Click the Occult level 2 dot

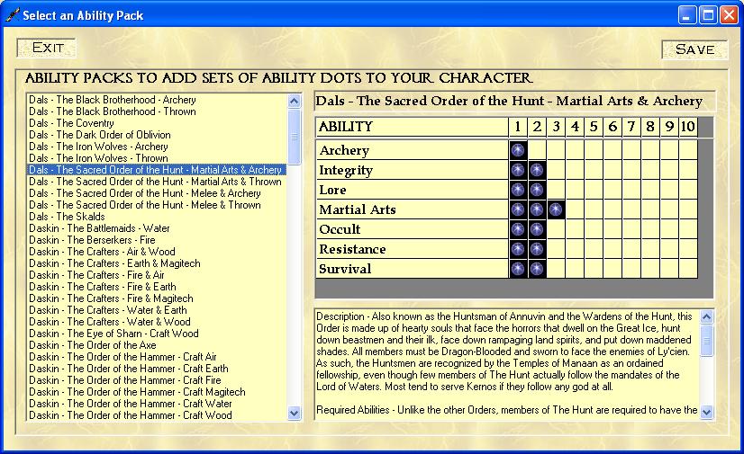tap(537, 229)
